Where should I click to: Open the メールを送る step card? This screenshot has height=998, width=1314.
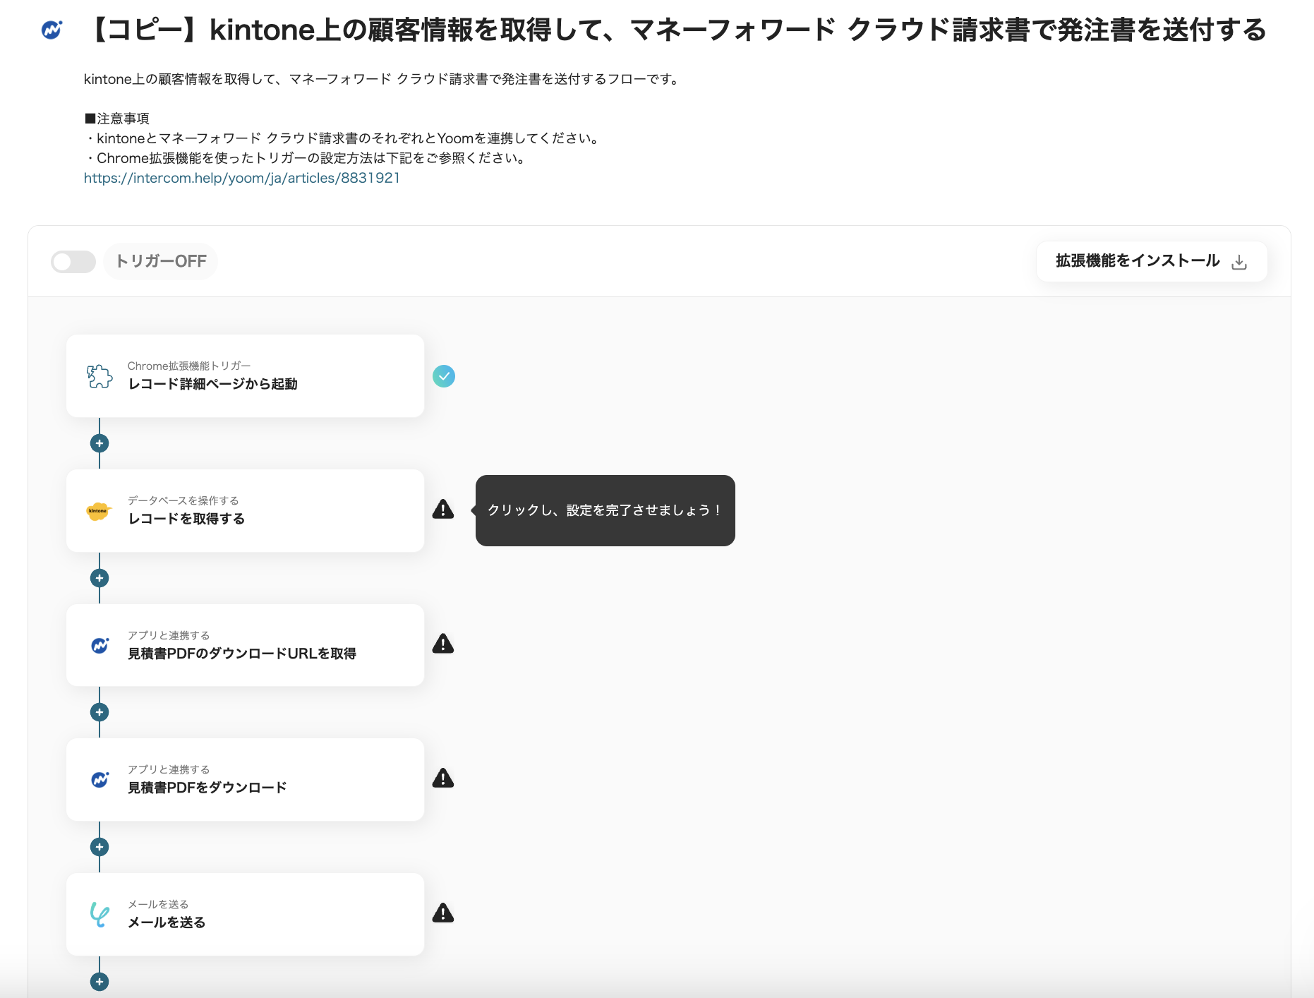(x=245, y=914)
